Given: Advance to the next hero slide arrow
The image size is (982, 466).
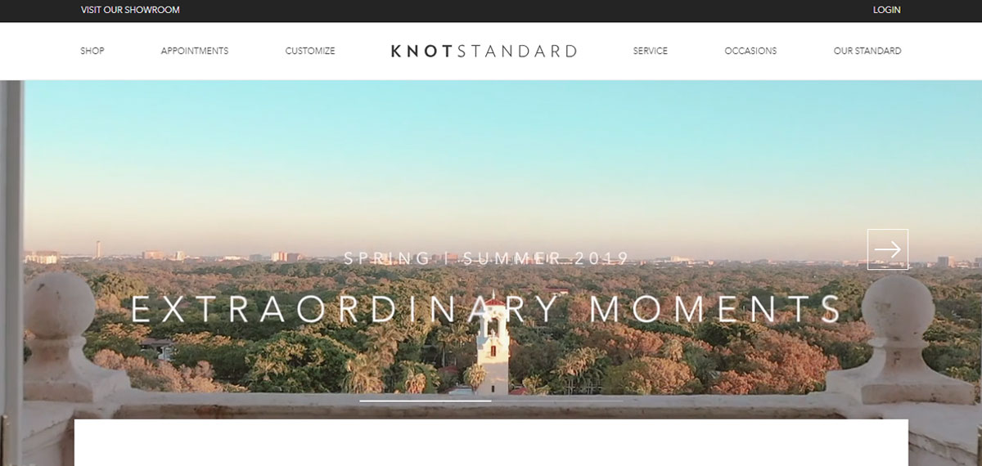Looking at the screenshot, I should (888, 249).
